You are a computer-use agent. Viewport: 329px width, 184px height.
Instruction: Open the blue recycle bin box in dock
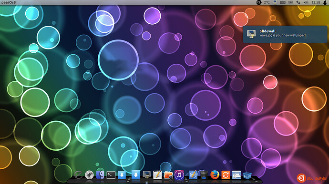click(247, 175)
